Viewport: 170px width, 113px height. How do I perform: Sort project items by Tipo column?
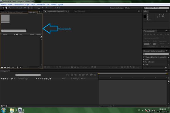[20, 34]
